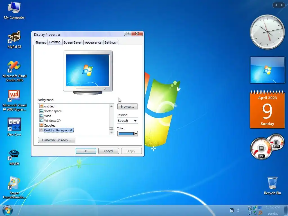Viewport: 288px width, 216px height.
Task: Click the April 2023 calendar gadget
Action: [x=267, y=109]
